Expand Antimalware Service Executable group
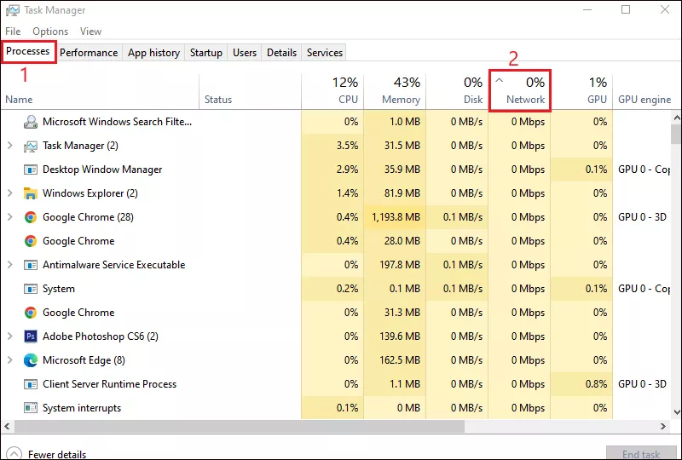Screen dimensions: 682x460 click(10, 264)
